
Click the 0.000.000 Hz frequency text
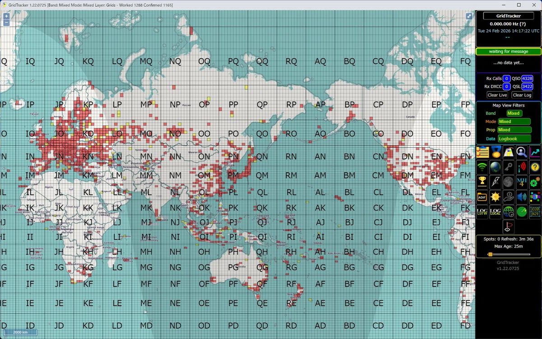[x=509, y=24]
